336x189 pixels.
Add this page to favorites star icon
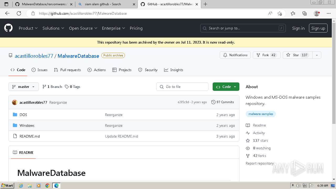pyautogui.click(x=280, y=13)
